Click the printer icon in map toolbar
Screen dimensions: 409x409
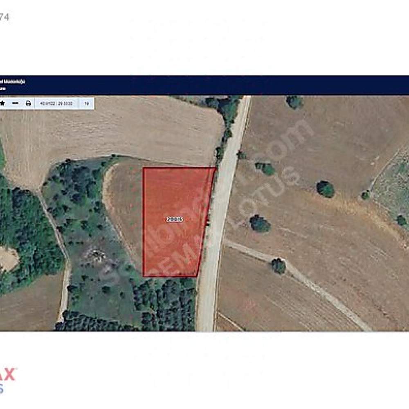[28, 103]
